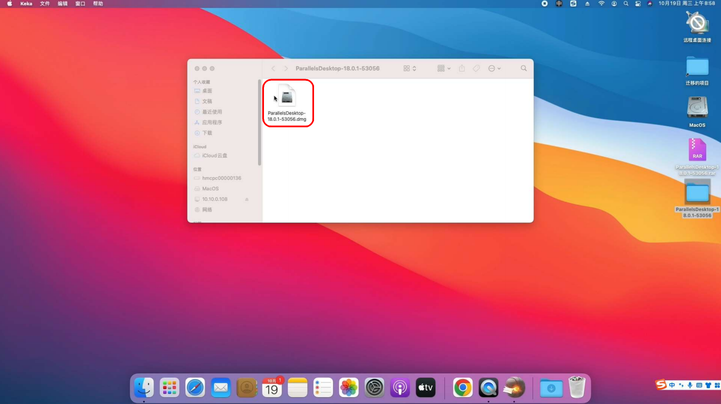Screen dimensions: 721x404
Task: Open the Wi-Fi status menu
Action: pyautogui.click(x=601, y=4)
